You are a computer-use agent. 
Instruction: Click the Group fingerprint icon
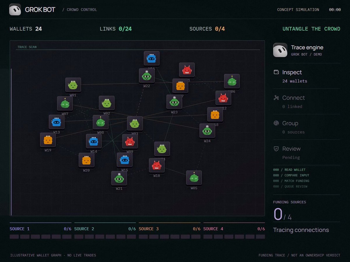(276, 123)
